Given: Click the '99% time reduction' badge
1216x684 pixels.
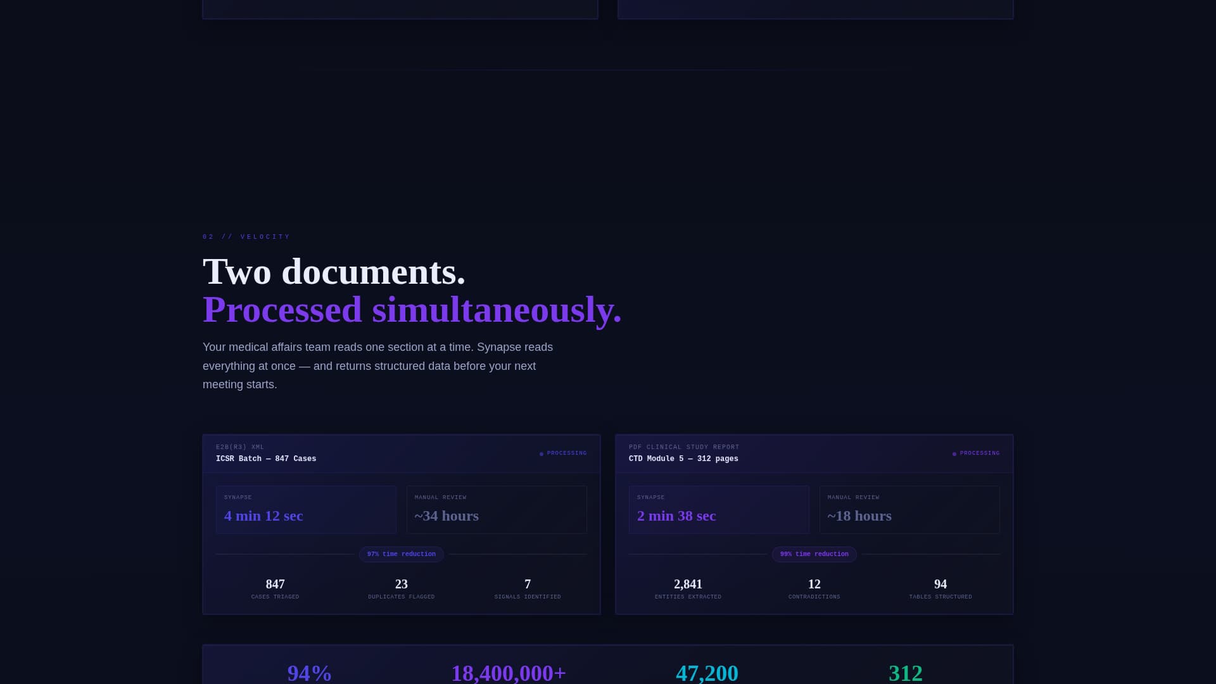Looking at the screenshot, I should pyautogui.click(x=814, y=554).
